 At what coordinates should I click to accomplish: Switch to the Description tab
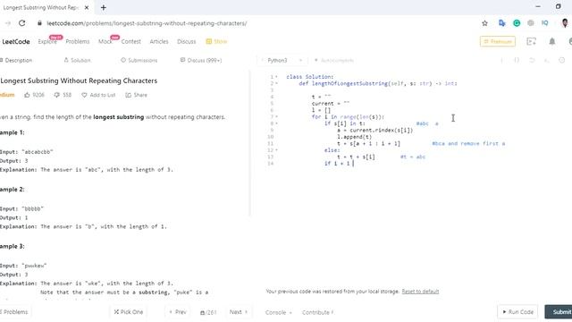click(x=16, y=60)
